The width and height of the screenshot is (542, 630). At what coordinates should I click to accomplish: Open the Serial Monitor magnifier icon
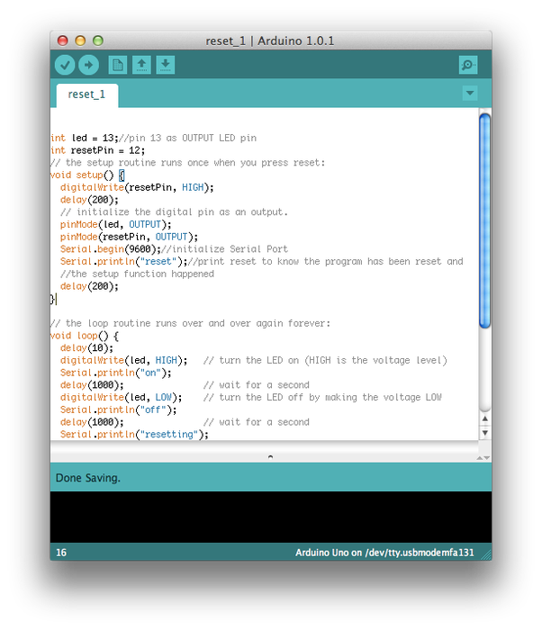tap(468, 65)
